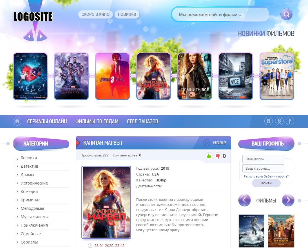Click the home icon in navigation bar

point(17,121)
